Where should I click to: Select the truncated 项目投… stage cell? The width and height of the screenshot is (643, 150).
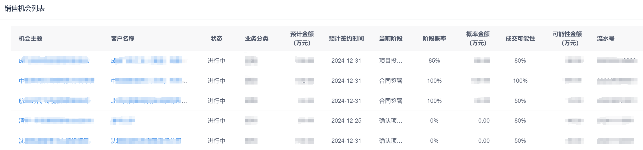pos(391,61)
